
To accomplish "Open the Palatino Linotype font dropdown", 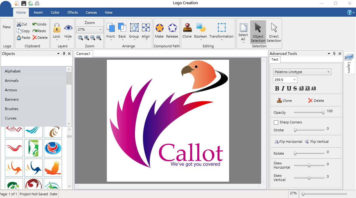I will click(x=302, y=72).
